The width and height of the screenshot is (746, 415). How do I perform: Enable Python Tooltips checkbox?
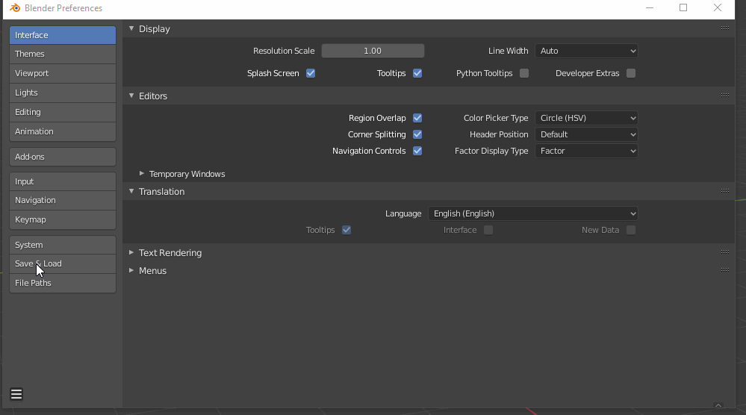(523, 73)
